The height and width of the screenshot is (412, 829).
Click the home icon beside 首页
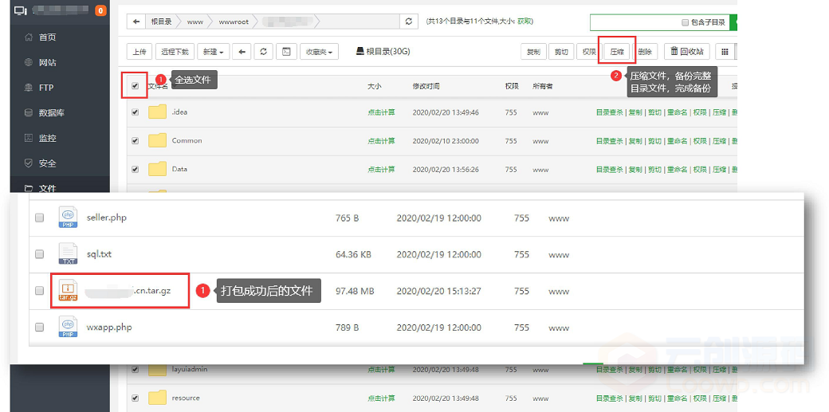coord(29,37)
